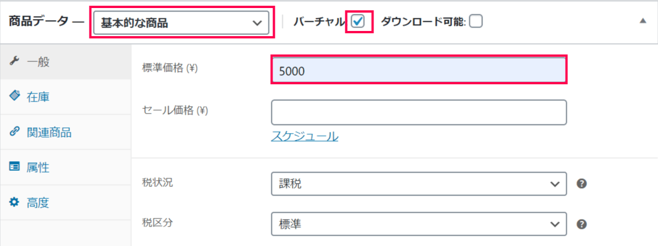Click the link icon beside 関連商品
658x246 pixels.
click(14, 132)
